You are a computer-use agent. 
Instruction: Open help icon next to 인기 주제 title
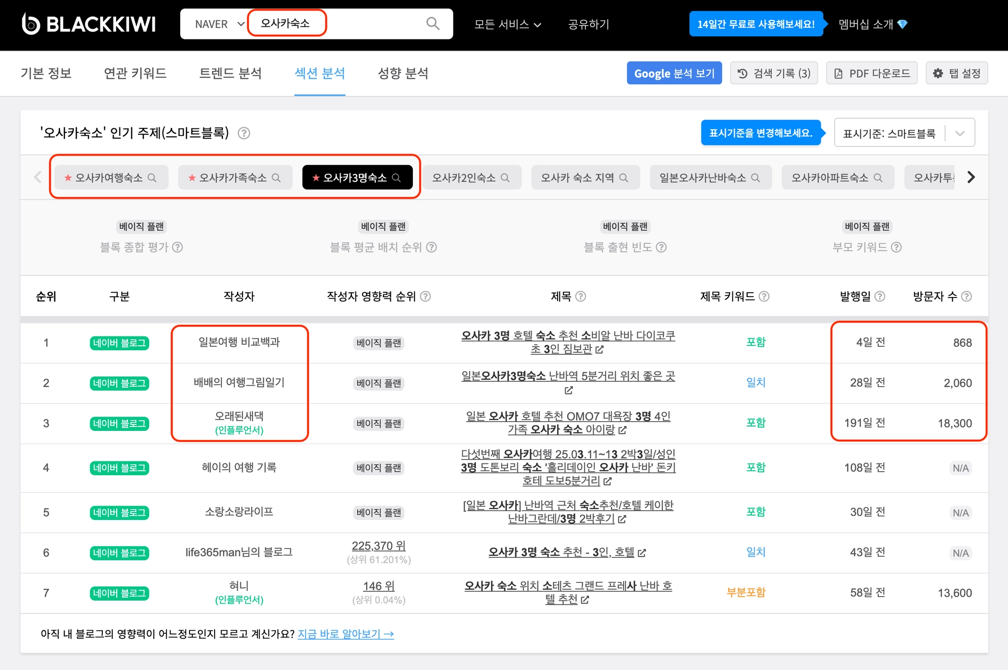244,133
